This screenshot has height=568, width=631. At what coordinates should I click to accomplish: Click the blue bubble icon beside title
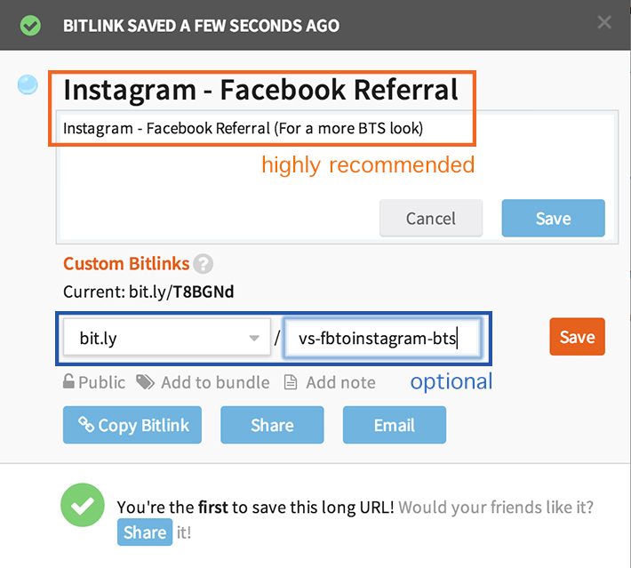pyautogui.click(x=28, y=84)
